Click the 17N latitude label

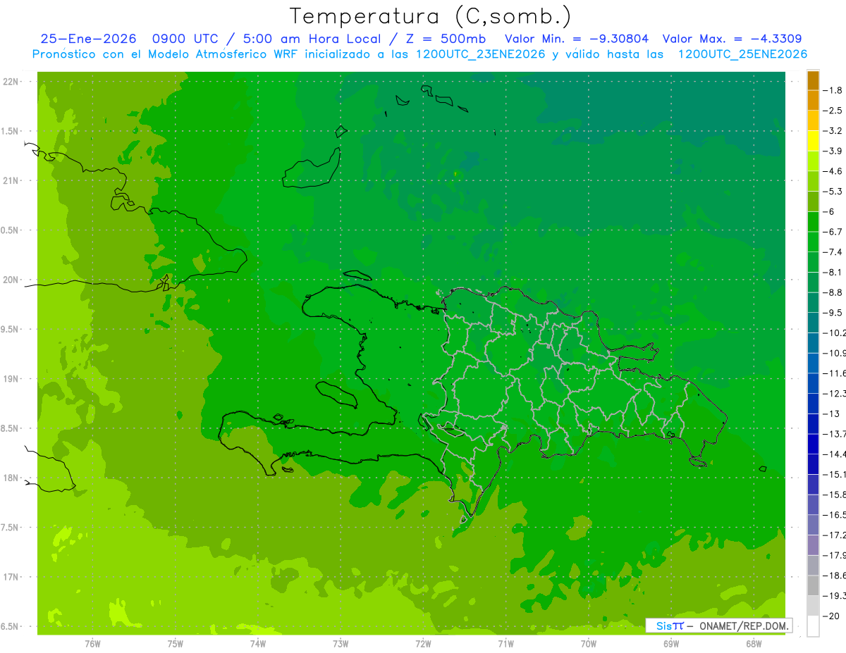[x=11, y=578]
